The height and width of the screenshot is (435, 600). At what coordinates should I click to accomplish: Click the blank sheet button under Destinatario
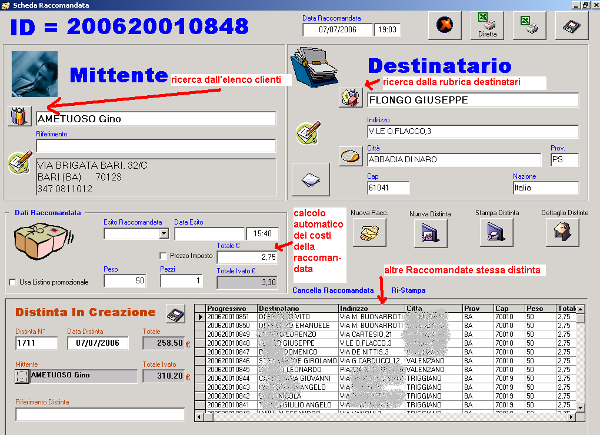311,179
